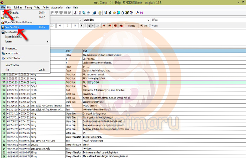Open the View menu
The width and height of the screenshot is (246, 158).
click(68, 7)
